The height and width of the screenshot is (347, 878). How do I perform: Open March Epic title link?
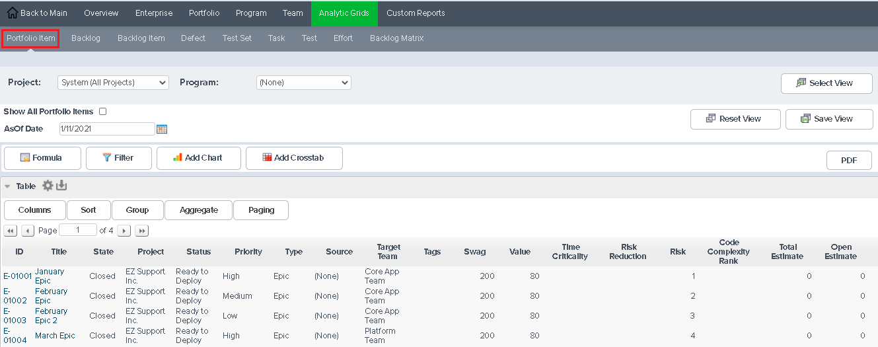coord(55,336)
